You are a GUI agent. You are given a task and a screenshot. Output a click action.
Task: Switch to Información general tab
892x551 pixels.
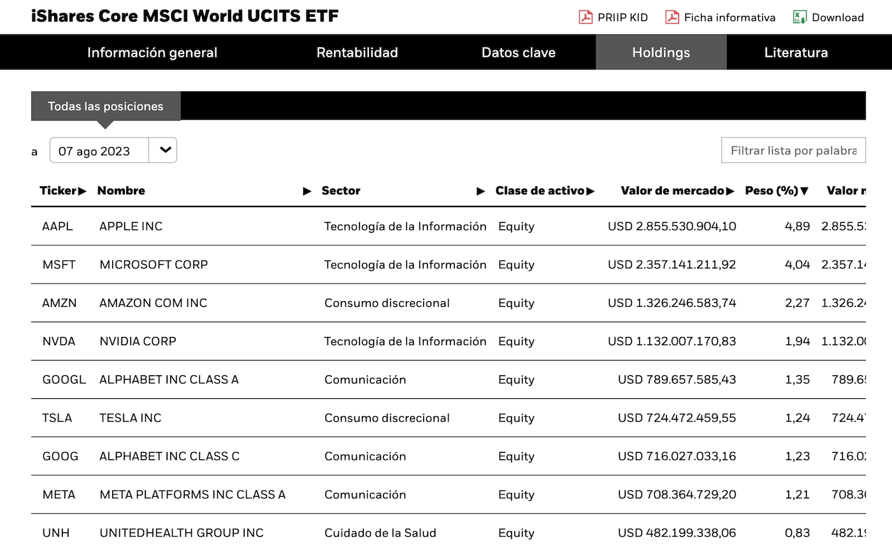pyautogui.click(x=152, y=52)
